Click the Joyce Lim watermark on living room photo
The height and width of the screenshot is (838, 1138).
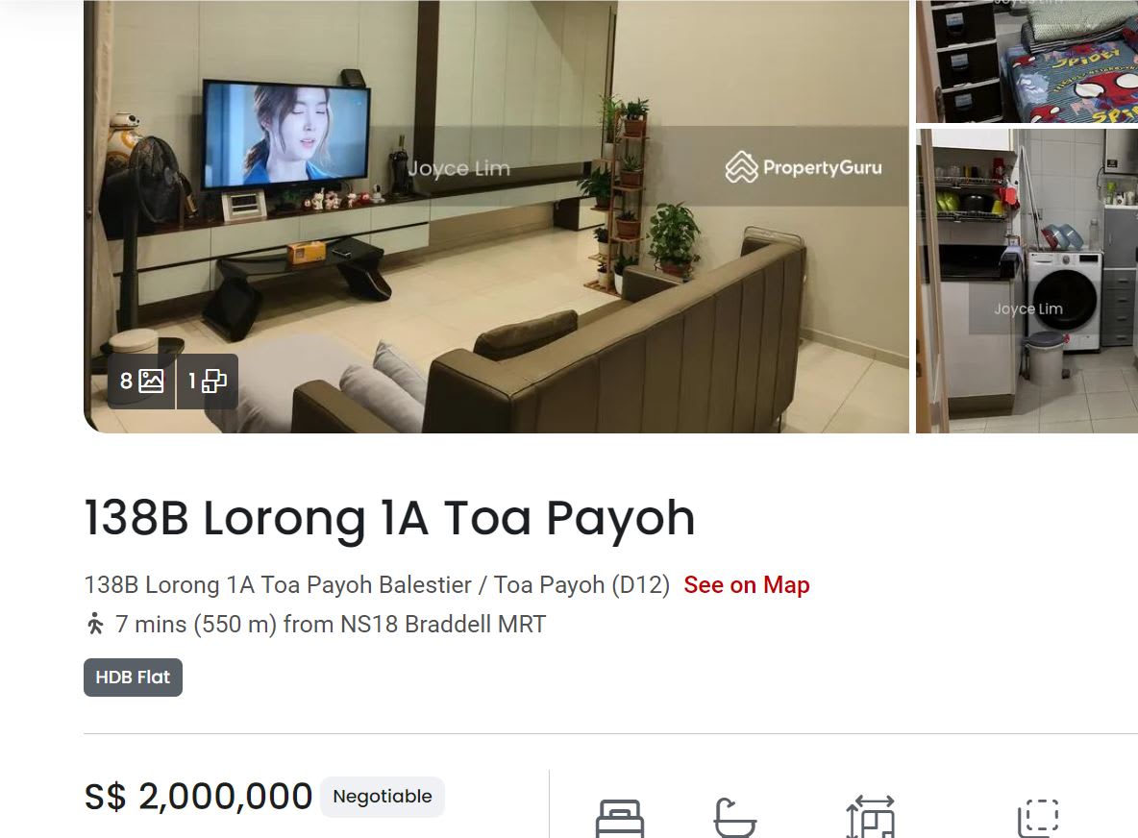[458, 168]
